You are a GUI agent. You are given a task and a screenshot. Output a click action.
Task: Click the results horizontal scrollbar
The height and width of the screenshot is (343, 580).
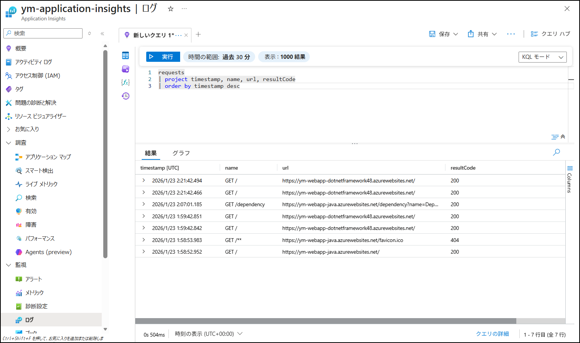point(326,321)
